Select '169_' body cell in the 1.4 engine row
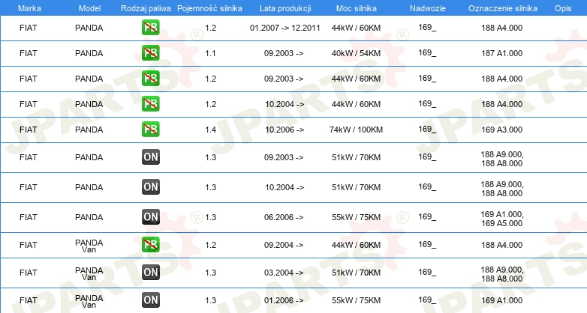587x313 pixels. [x=427, y=130]
